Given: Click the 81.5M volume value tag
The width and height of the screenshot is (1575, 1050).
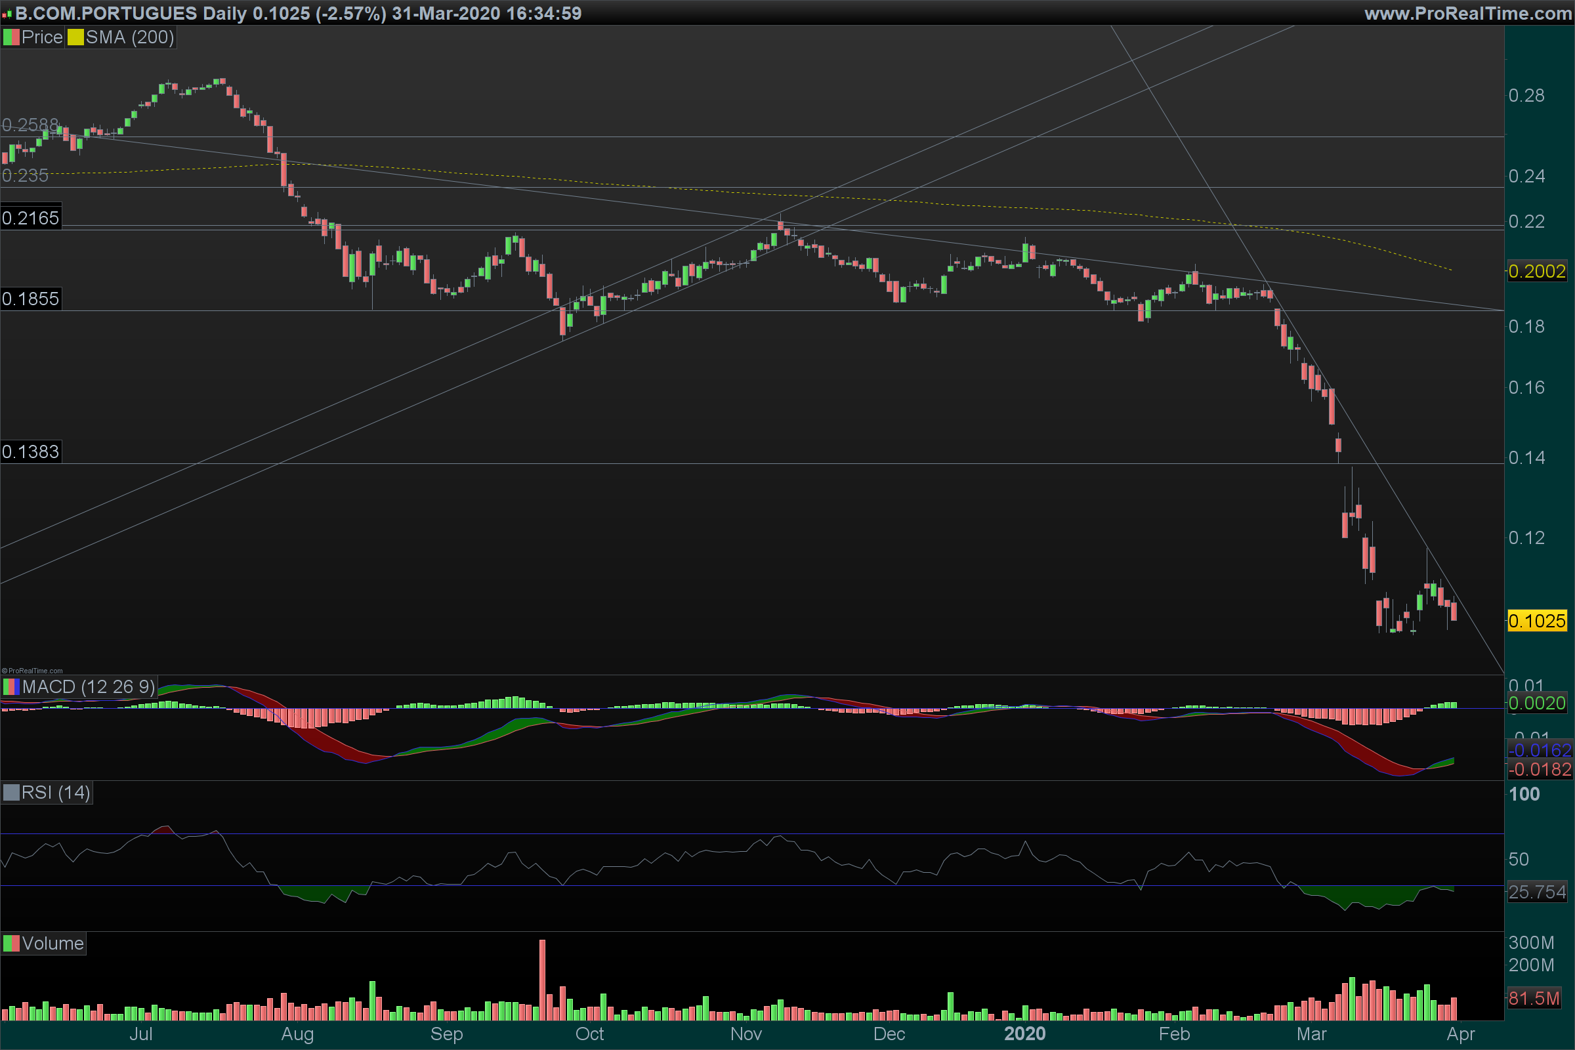Looking at the screenshot, I should tap(1534, 998).
